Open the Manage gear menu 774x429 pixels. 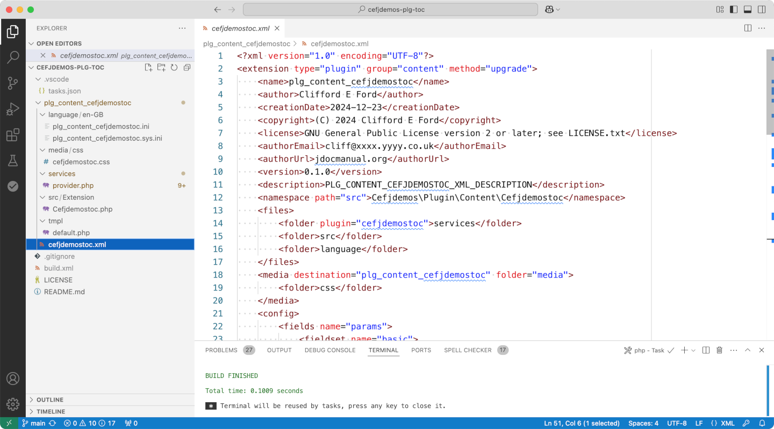[x=13, y=404]
